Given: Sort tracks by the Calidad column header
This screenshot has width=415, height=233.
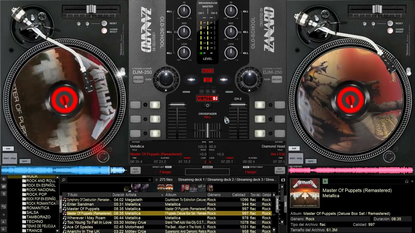Looking at the screenshot, I should click(x=240, y=195).
